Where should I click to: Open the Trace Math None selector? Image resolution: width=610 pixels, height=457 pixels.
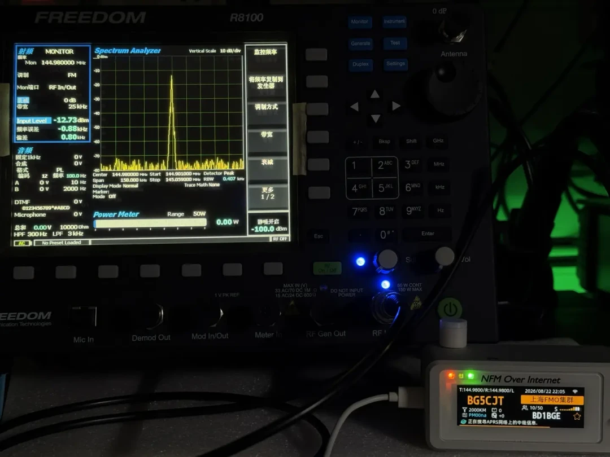pos(202,185)
